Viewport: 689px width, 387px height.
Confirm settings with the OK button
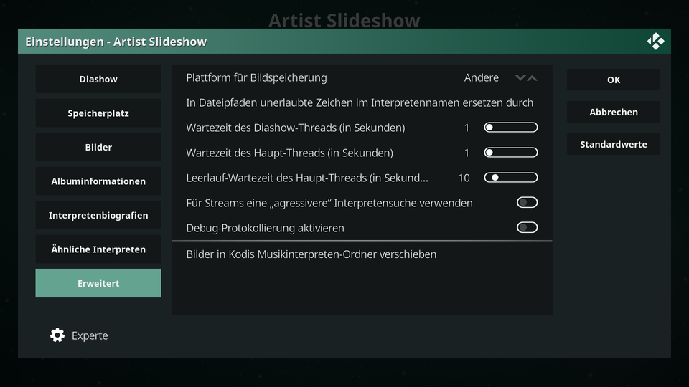pyautogui.click(x=614, y=80)
